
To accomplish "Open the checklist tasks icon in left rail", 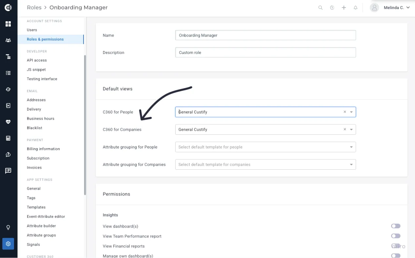I will [8, 73].
